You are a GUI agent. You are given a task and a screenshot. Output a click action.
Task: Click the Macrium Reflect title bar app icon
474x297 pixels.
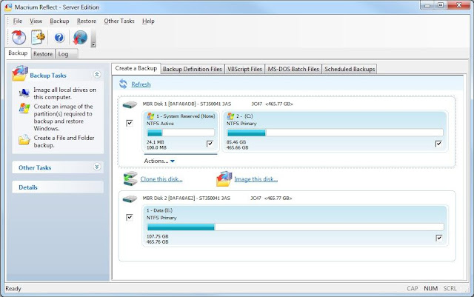click(x=8, y=7)
